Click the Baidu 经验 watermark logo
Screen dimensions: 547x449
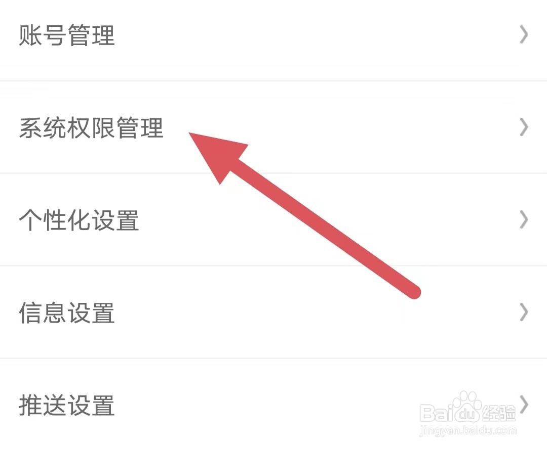click(x=467, y=412)
